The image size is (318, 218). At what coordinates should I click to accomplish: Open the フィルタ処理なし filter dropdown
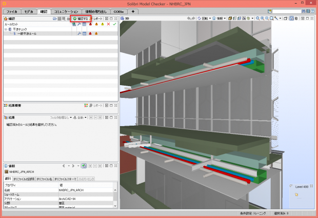[x=62, y=117]
